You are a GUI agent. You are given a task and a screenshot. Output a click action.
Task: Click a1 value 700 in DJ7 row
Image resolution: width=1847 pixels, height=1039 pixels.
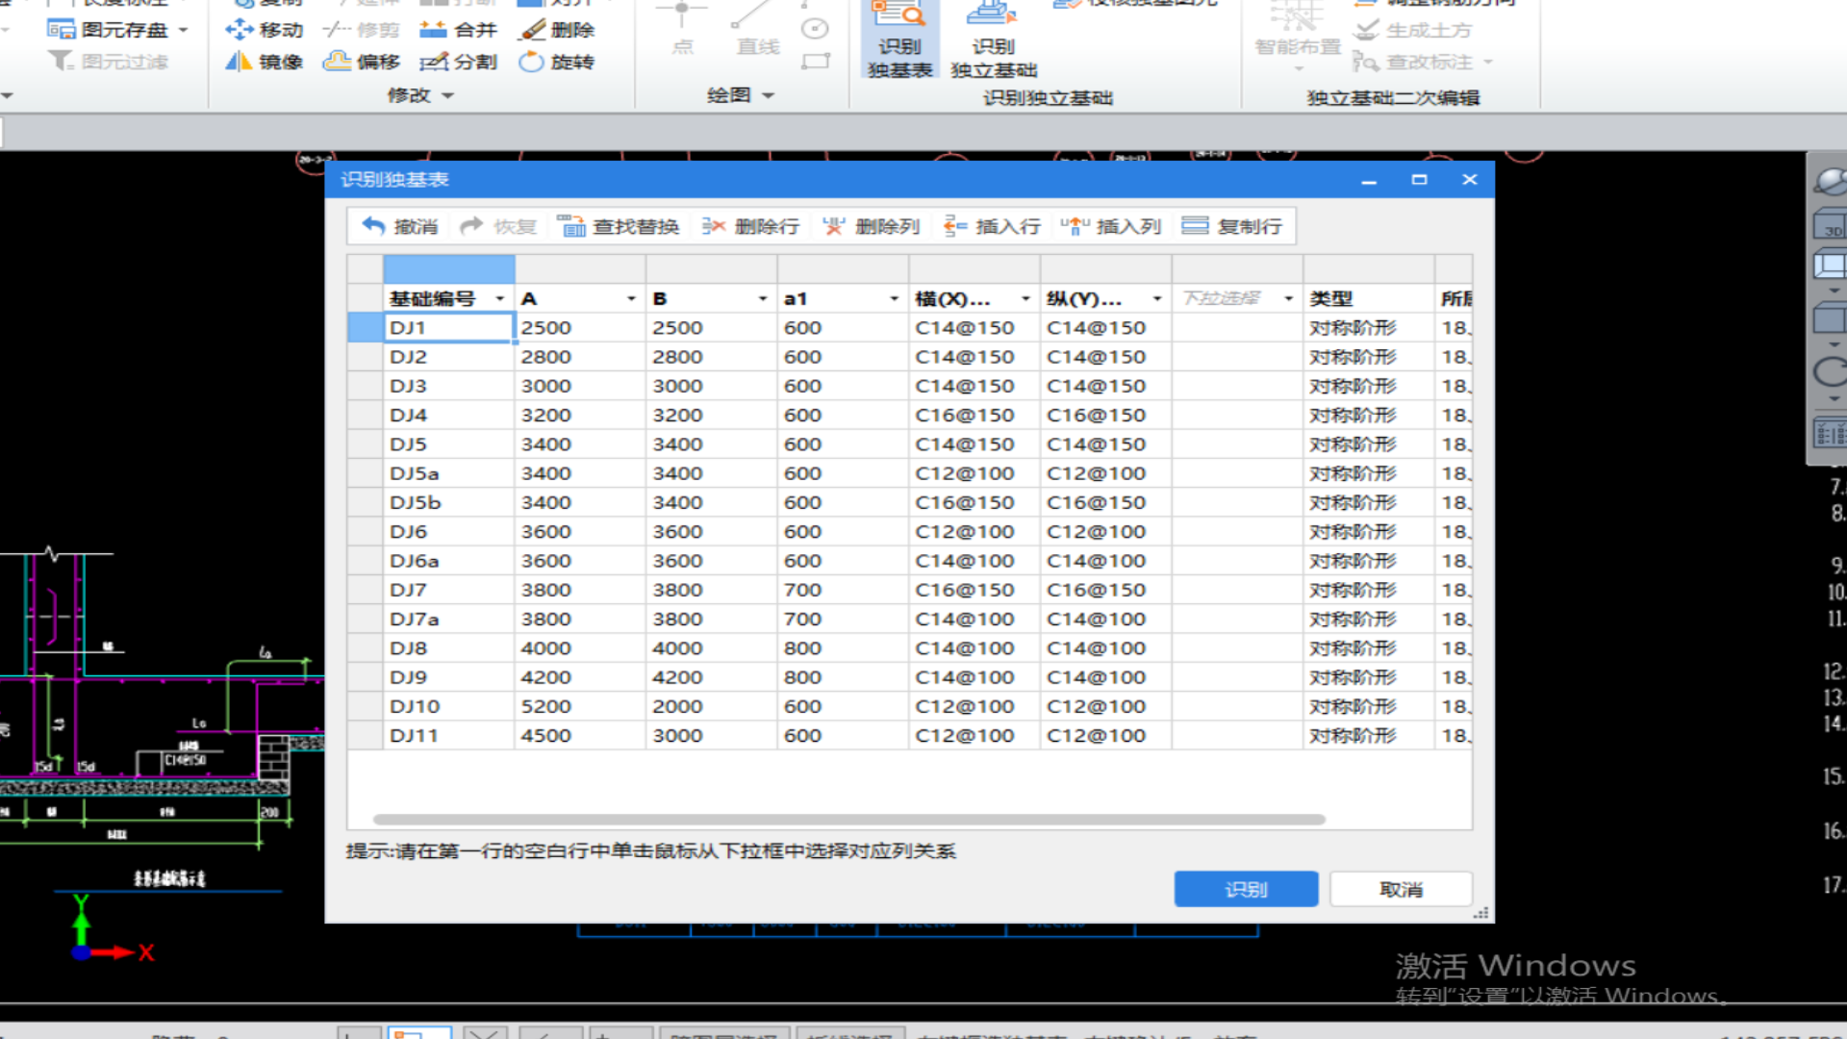843,590
